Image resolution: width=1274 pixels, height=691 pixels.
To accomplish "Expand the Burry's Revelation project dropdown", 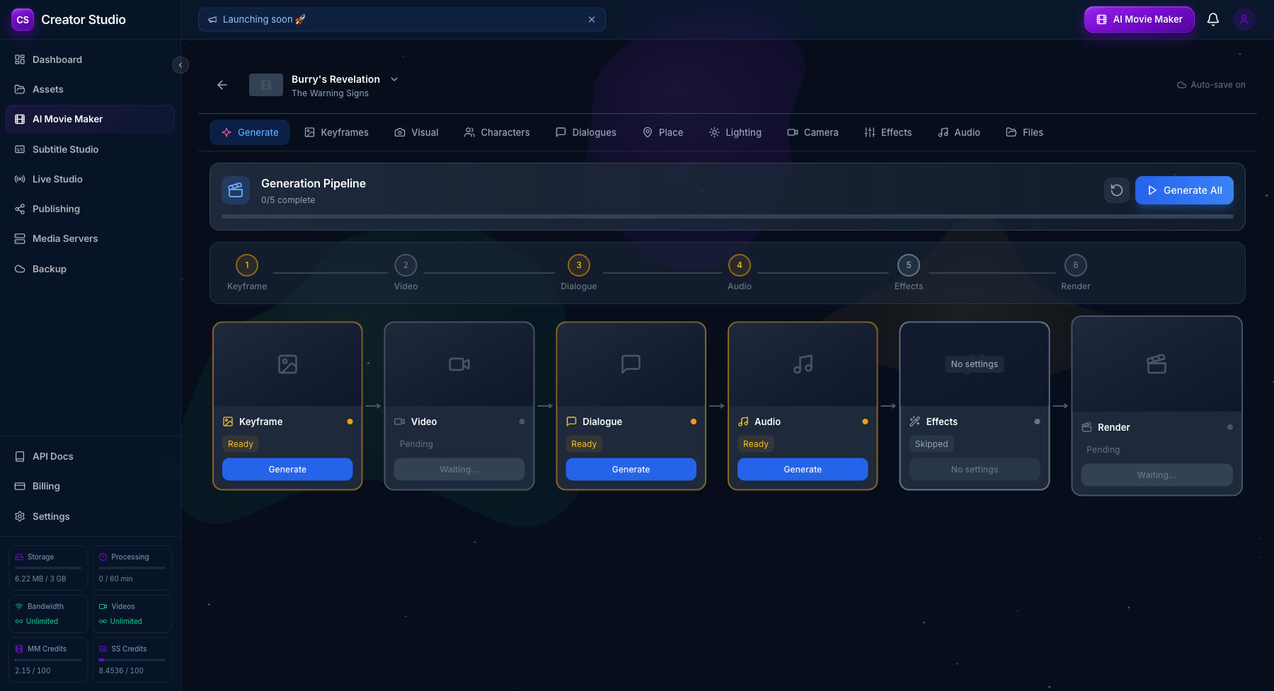I will pos(394,79).
